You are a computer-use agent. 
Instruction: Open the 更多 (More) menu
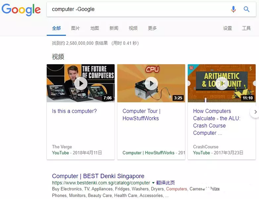point(152,28)
